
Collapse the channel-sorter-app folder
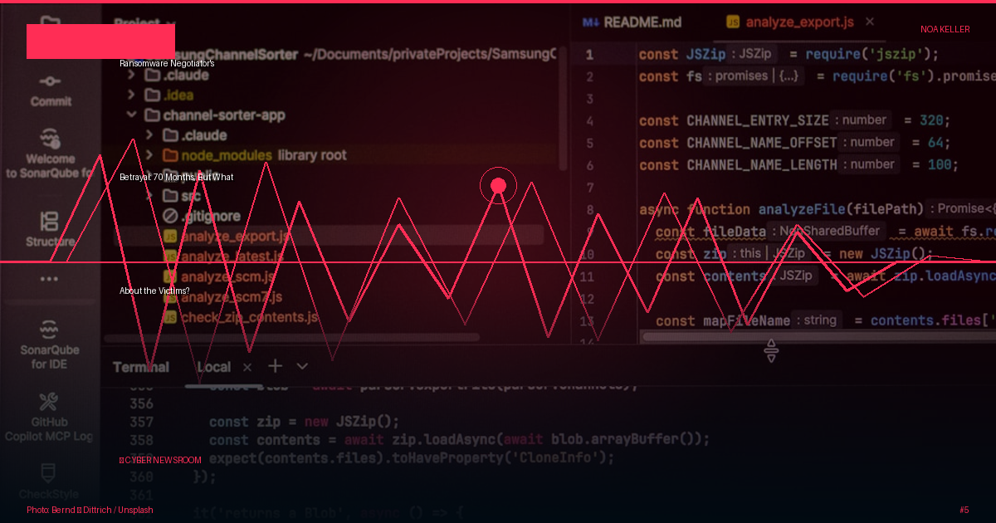(131, 115)
